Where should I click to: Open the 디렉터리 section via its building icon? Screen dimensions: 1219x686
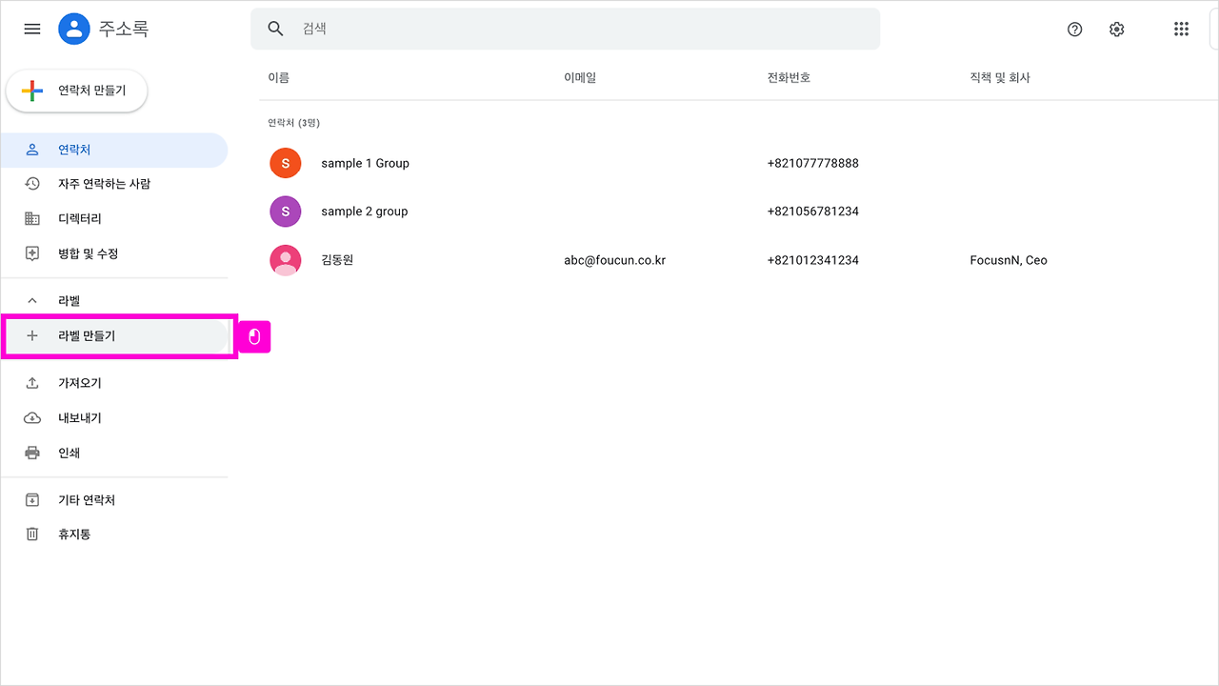tap(32, 218)
